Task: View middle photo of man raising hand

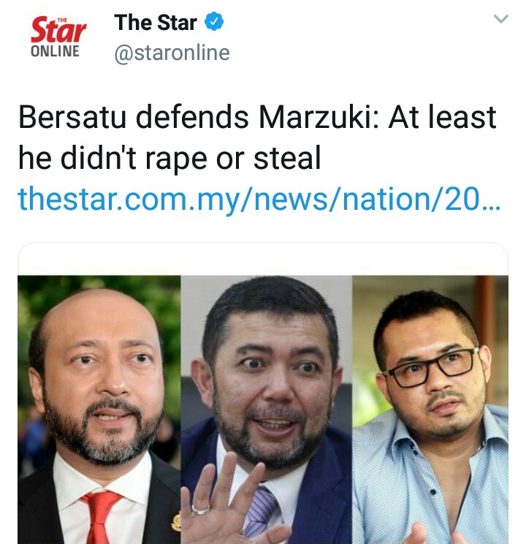Action: pos(267,409)
